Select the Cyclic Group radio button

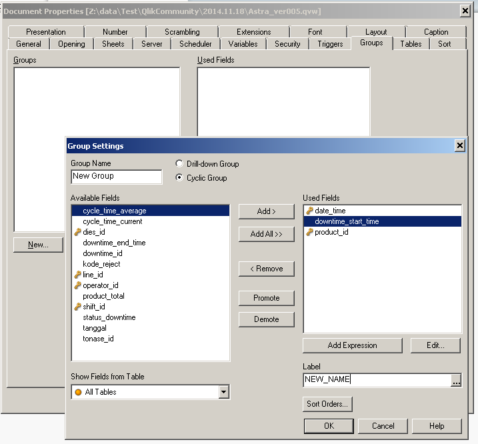[x=179, y=178]
